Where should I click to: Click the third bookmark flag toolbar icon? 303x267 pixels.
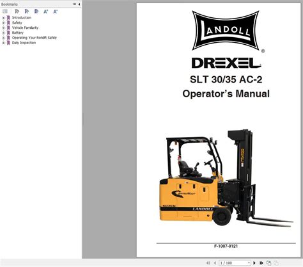pos(36,12)
